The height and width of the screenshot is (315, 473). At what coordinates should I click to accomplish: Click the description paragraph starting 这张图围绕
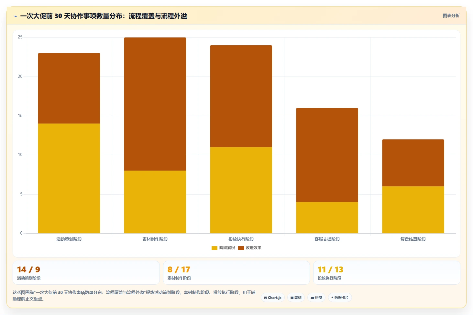click(x=134, y=296)
